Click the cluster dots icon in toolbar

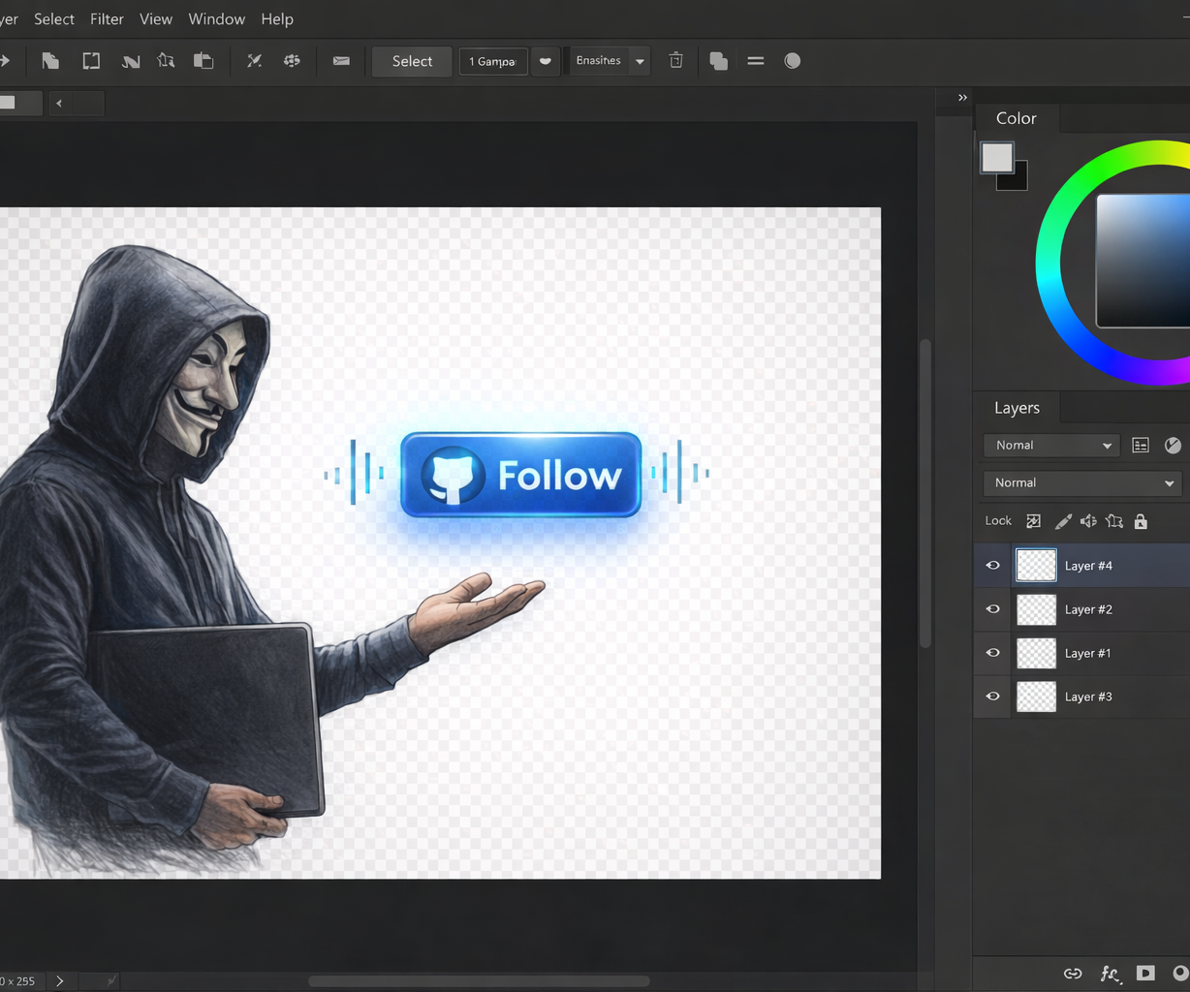coord(292,61)
